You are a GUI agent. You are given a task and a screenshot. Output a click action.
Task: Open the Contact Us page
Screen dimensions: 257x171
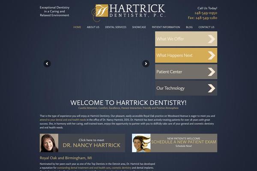tap(206, 27)
